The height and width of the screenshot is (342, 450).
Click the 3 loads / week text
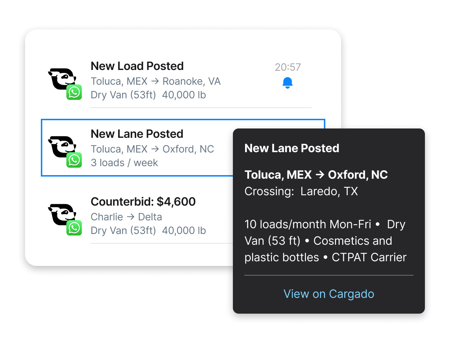point(124,163)
